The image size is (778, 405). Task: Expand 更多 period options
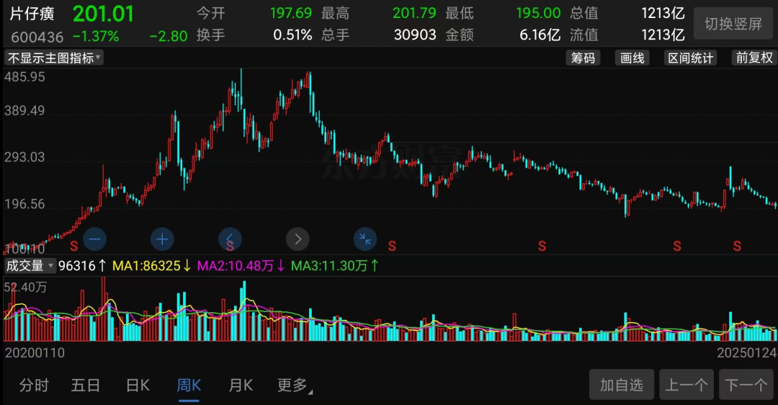(x=295, y=385)
